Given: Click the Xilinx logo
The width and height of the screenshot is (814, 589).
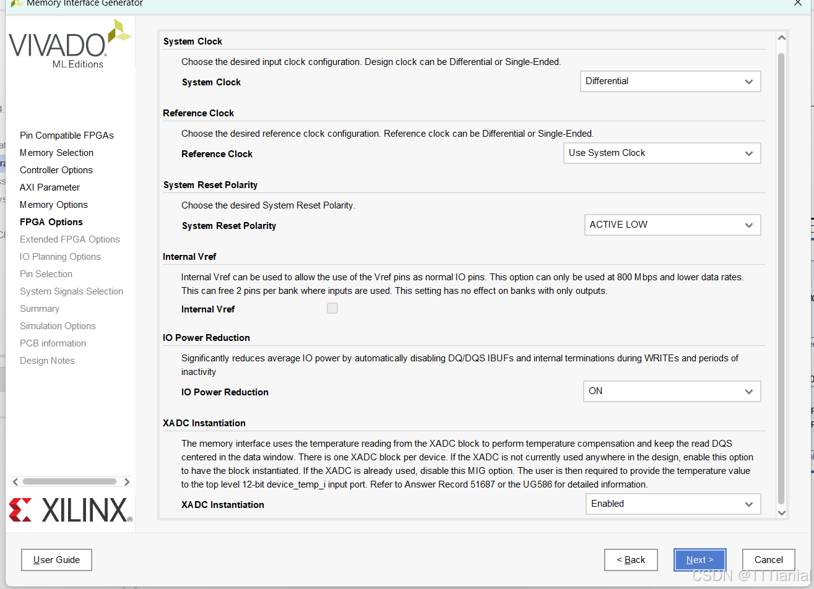Looking at the screenshot, I should click(70, 510).
